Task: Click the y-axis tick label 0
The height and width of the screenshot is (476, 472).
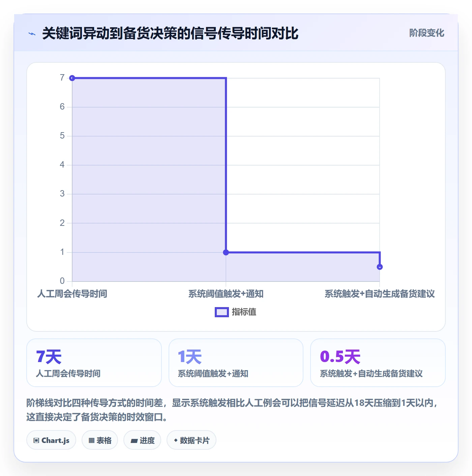Action: point(62,281)
